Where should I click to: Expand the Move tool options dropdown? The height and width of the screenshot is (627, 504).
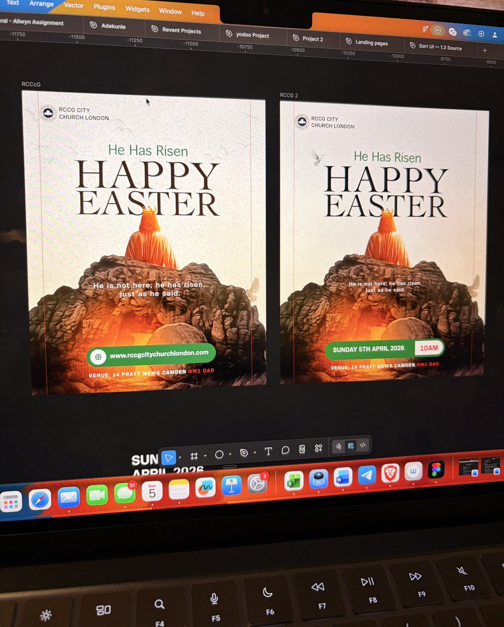180,457
